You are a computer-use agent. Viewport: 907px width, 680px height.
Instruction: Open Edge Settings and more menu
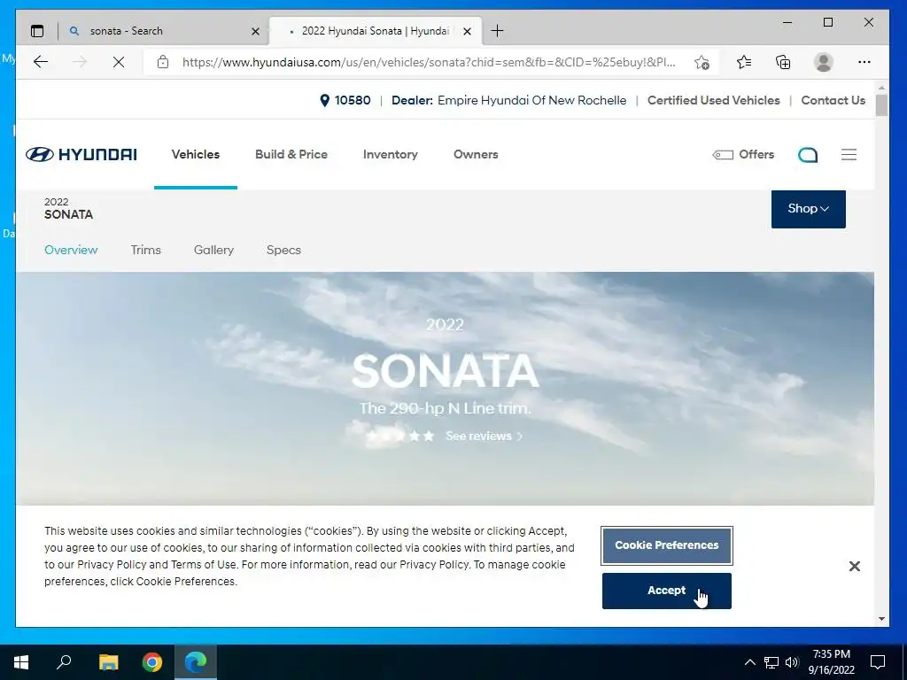(x=864, y=62)
